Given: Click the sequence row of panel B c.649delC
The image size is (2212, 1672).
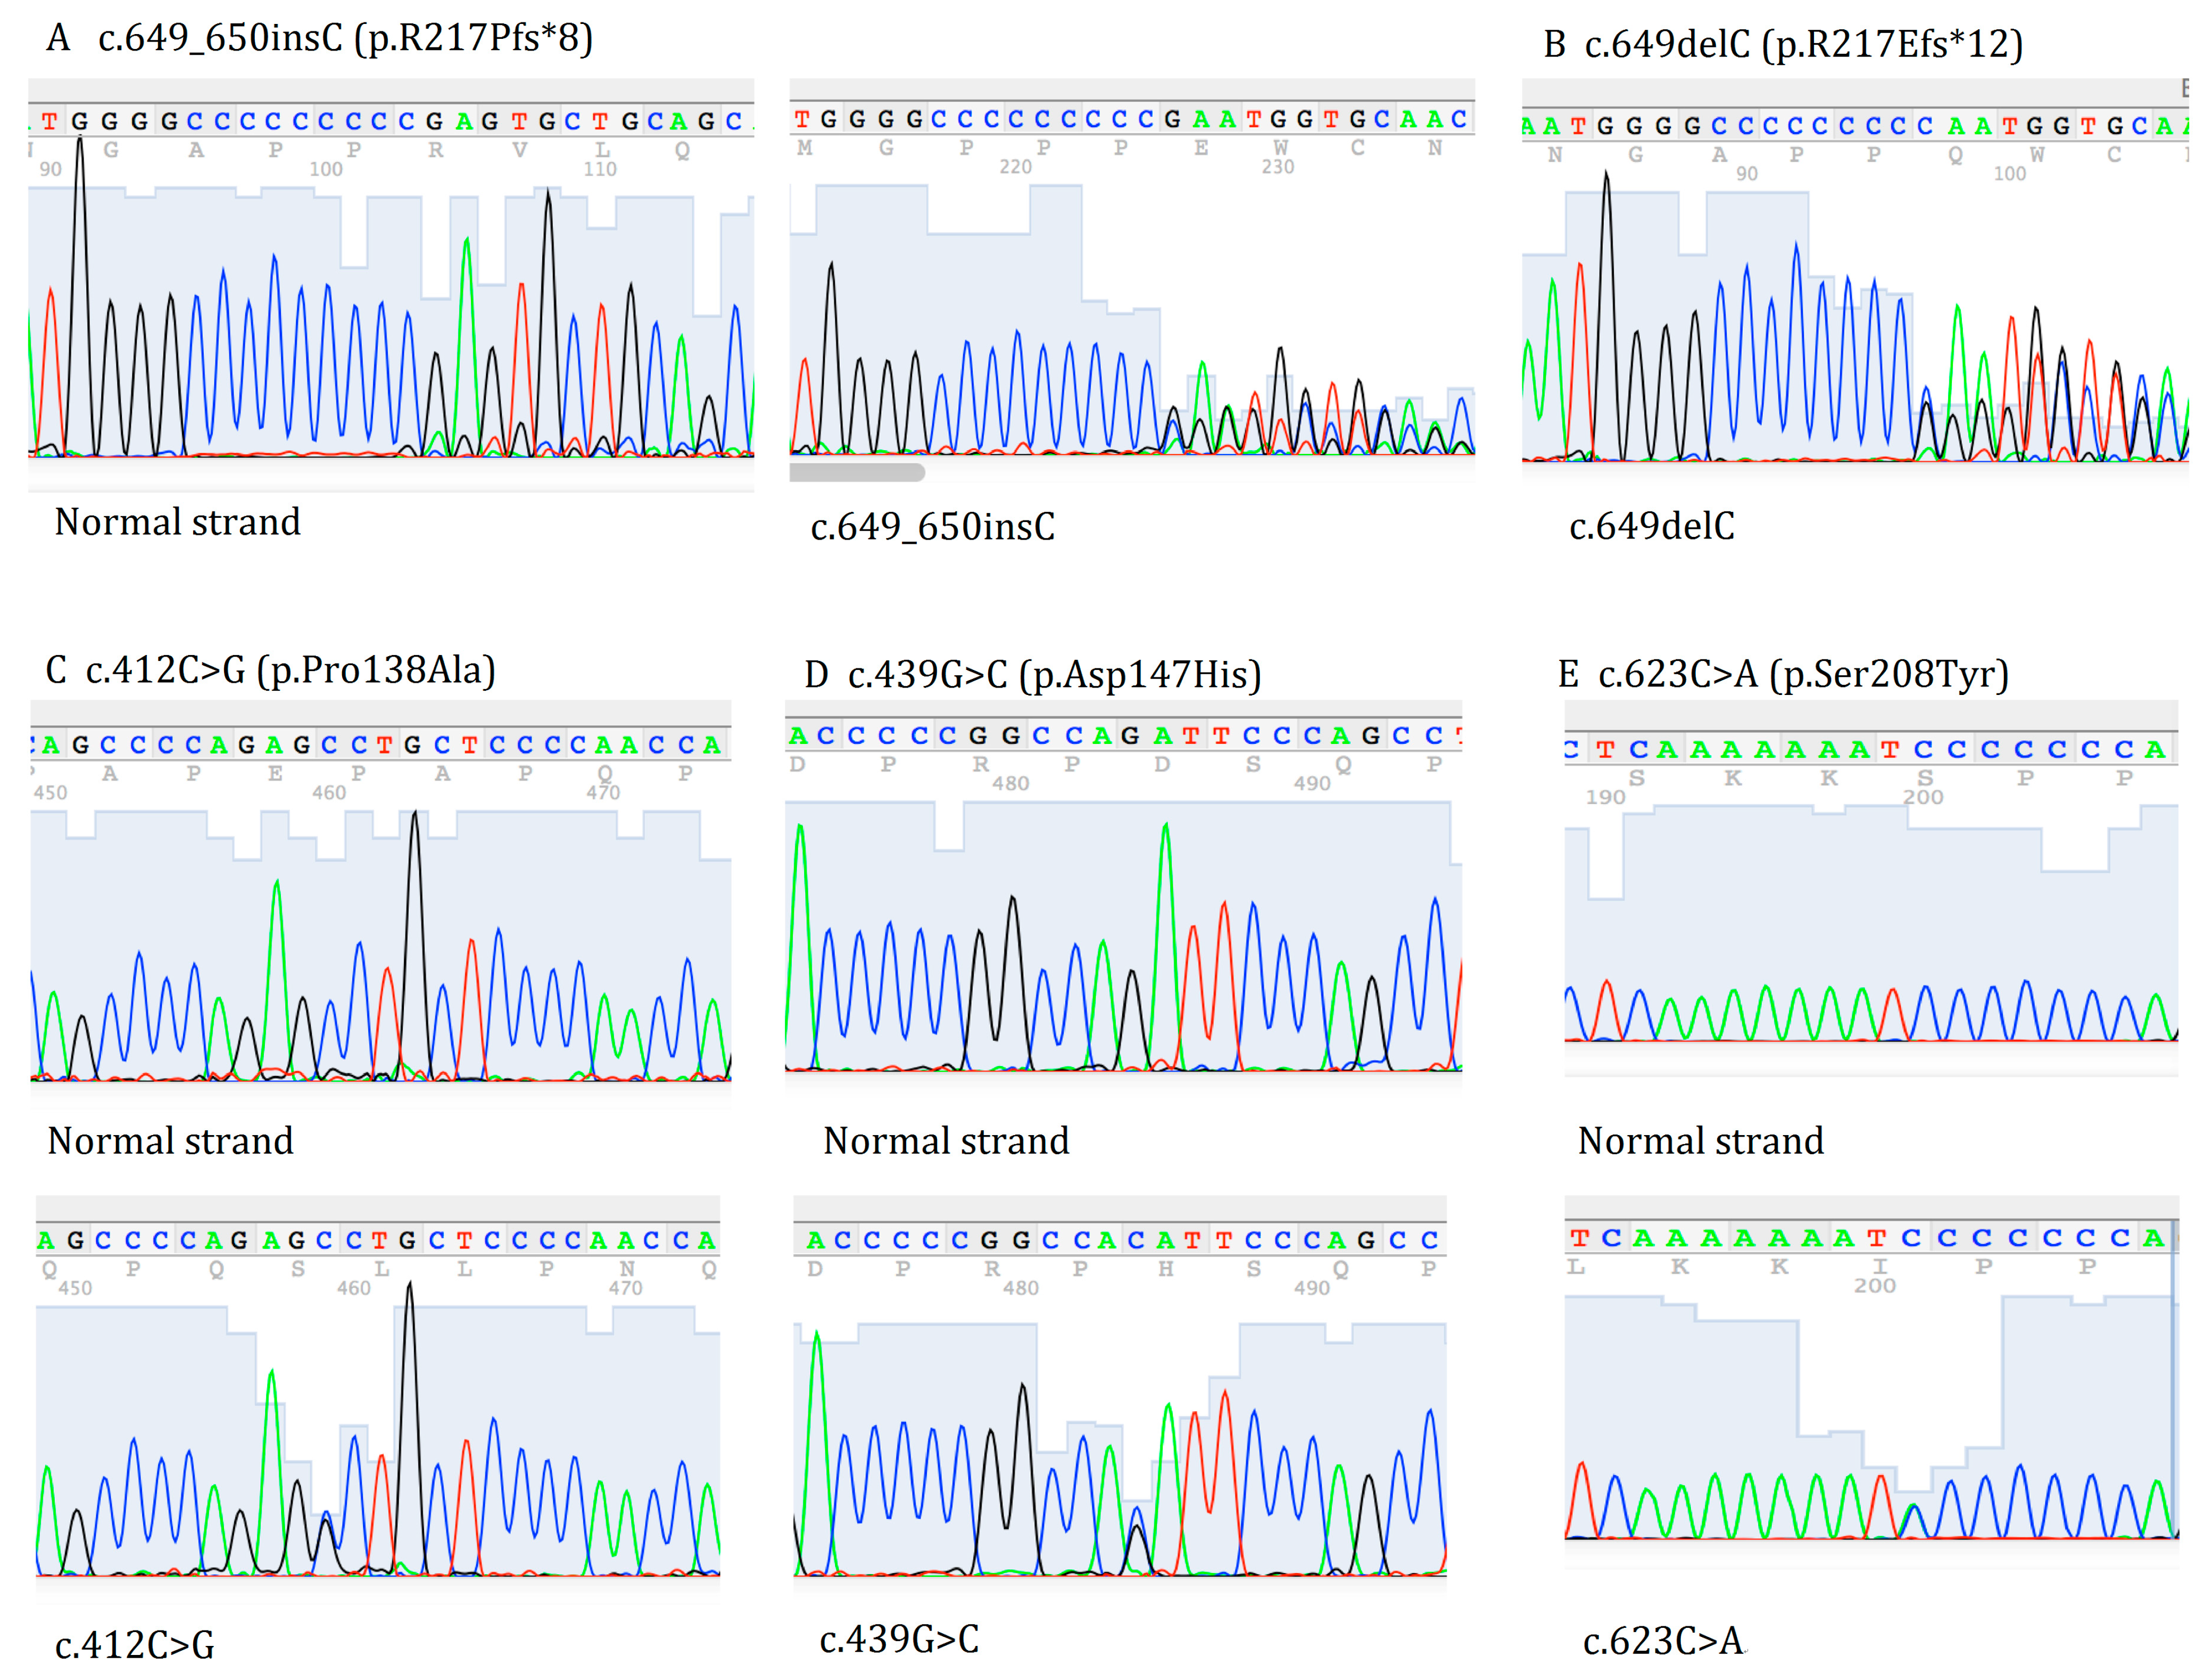Looking at the screenshot, I should tap(1855, 126).
